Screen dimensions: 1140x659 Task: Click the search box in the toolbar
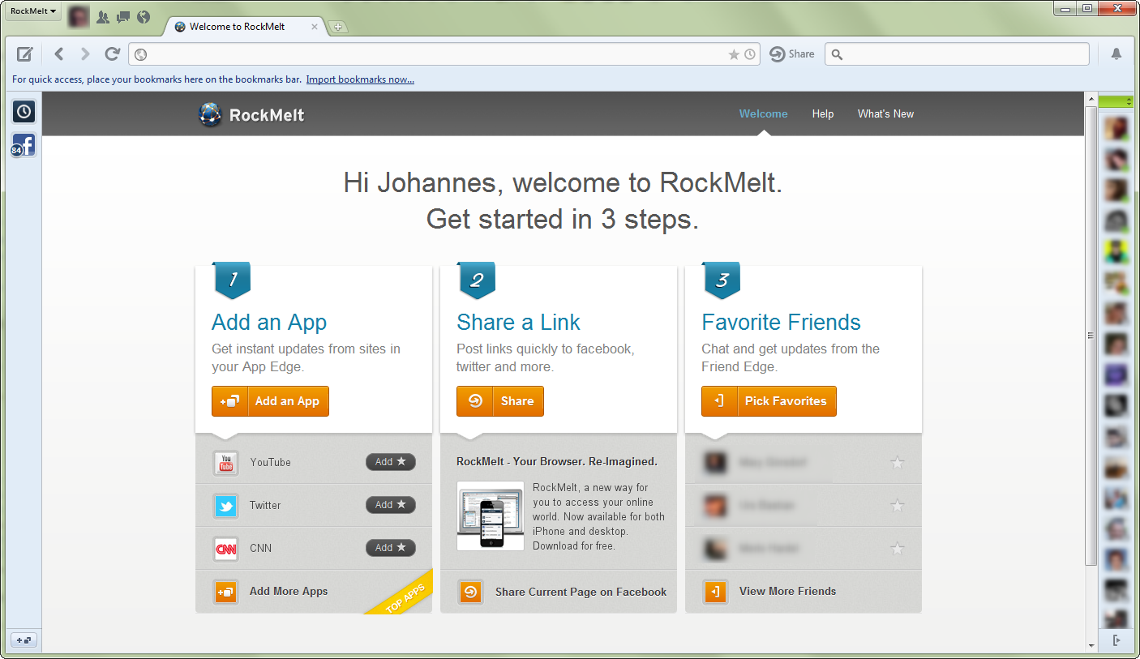(x=957, y=54)
